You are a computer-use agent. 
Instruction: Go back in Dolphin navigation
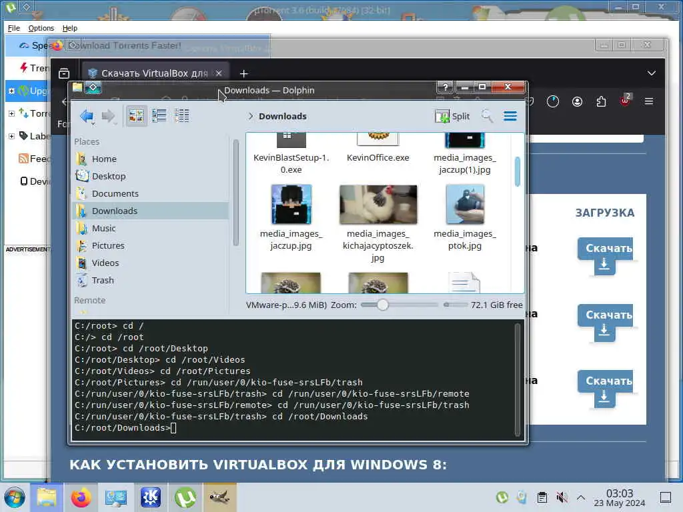coord(87,116)
